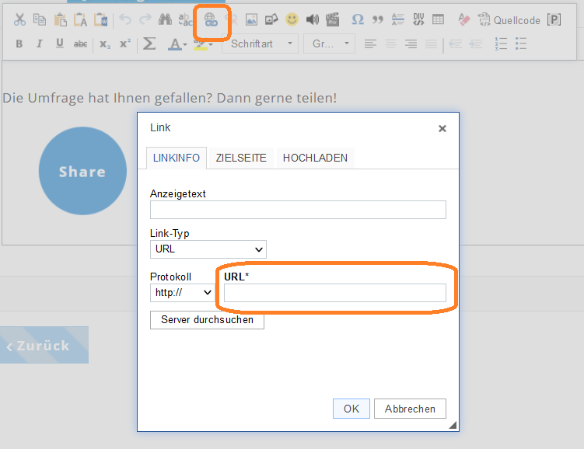The image size is (584, 449).
Task: Toggle strikethrough formatting
Action: pyautogui.click(x=80, y=44)
